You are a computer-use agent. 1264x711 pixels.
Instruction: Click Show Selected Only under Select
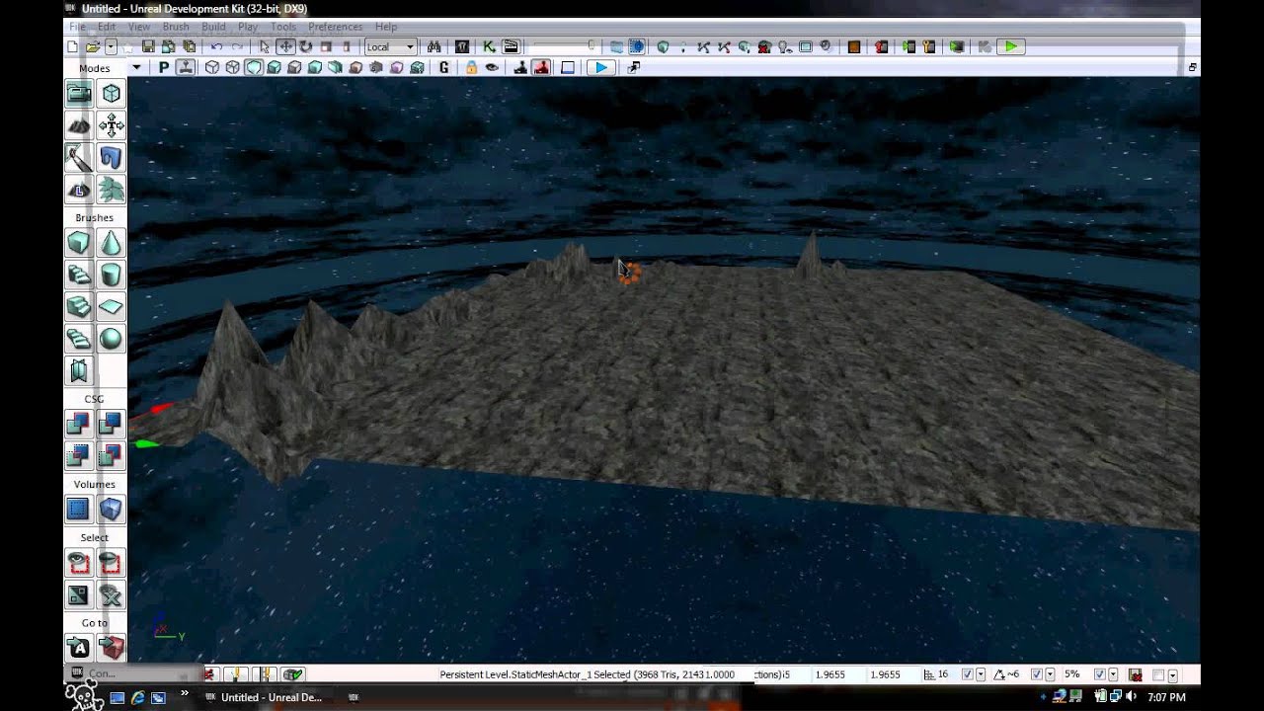(x=79, y=563)
